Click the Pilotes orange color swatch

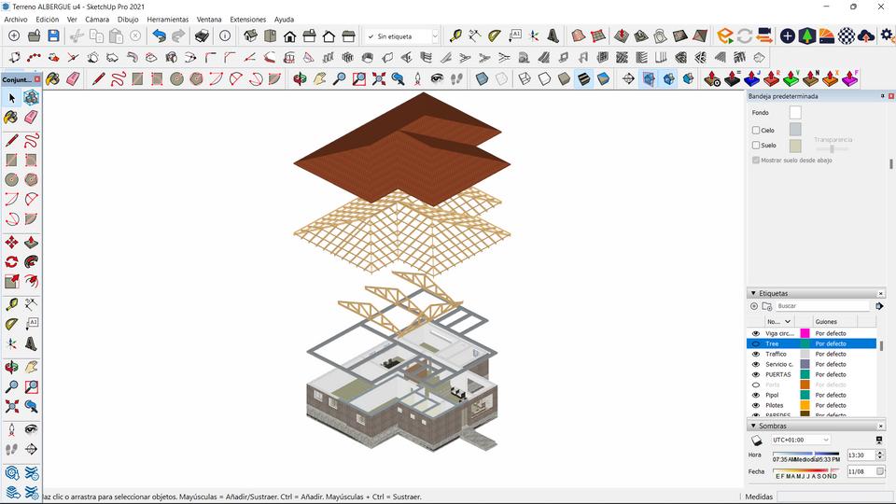(x=805, y=405)
